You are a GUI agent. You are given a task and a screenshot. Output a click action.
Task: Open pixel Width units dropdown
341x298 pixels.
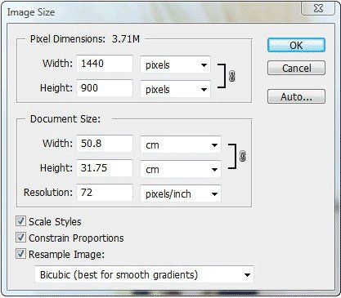pos(175,64)
